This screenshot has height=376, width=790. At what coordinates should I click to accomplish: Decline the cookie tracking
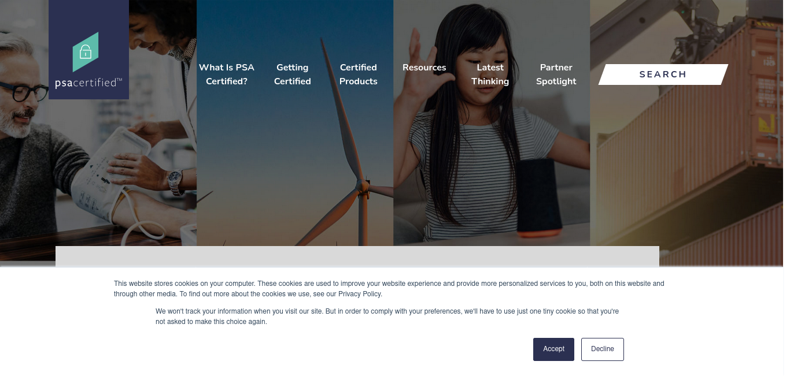click(603, 349)
